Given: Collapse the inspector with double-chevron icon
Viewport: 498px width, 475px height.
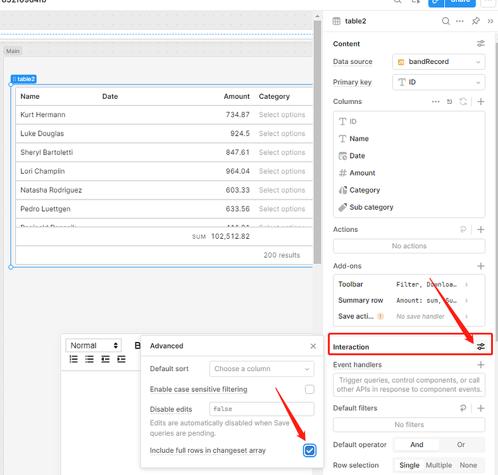Looking at the screenshot, I should [490, 21].
